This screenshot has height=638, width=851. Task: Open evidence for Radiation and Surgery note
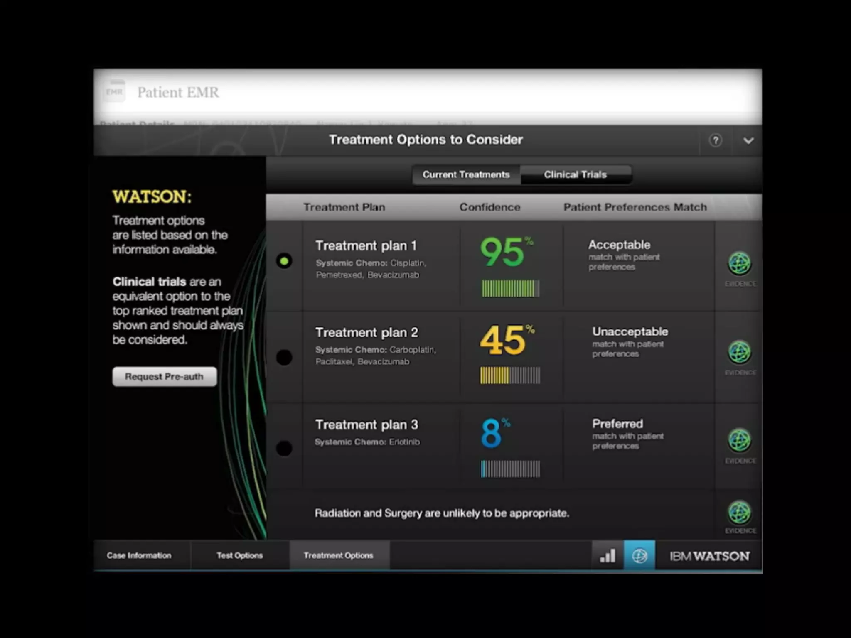pyautogui.click(x=740, y=513)
